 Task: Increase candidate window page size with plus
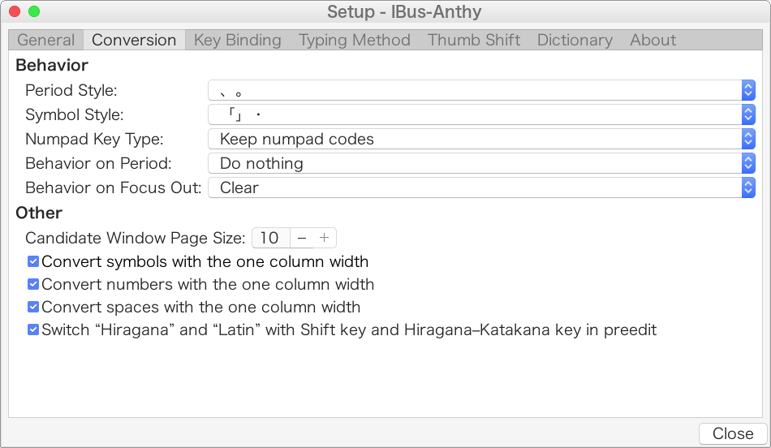(325, 238)
